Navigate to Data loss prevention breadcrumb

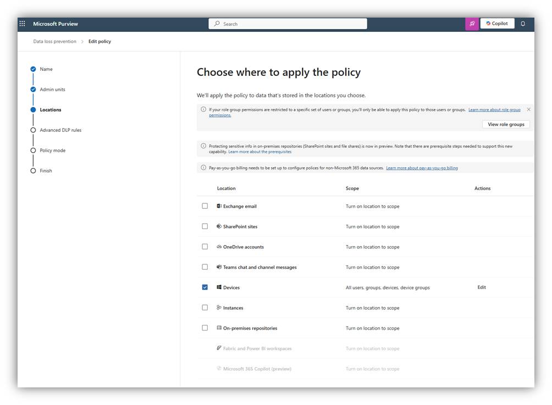click(54, 41)
